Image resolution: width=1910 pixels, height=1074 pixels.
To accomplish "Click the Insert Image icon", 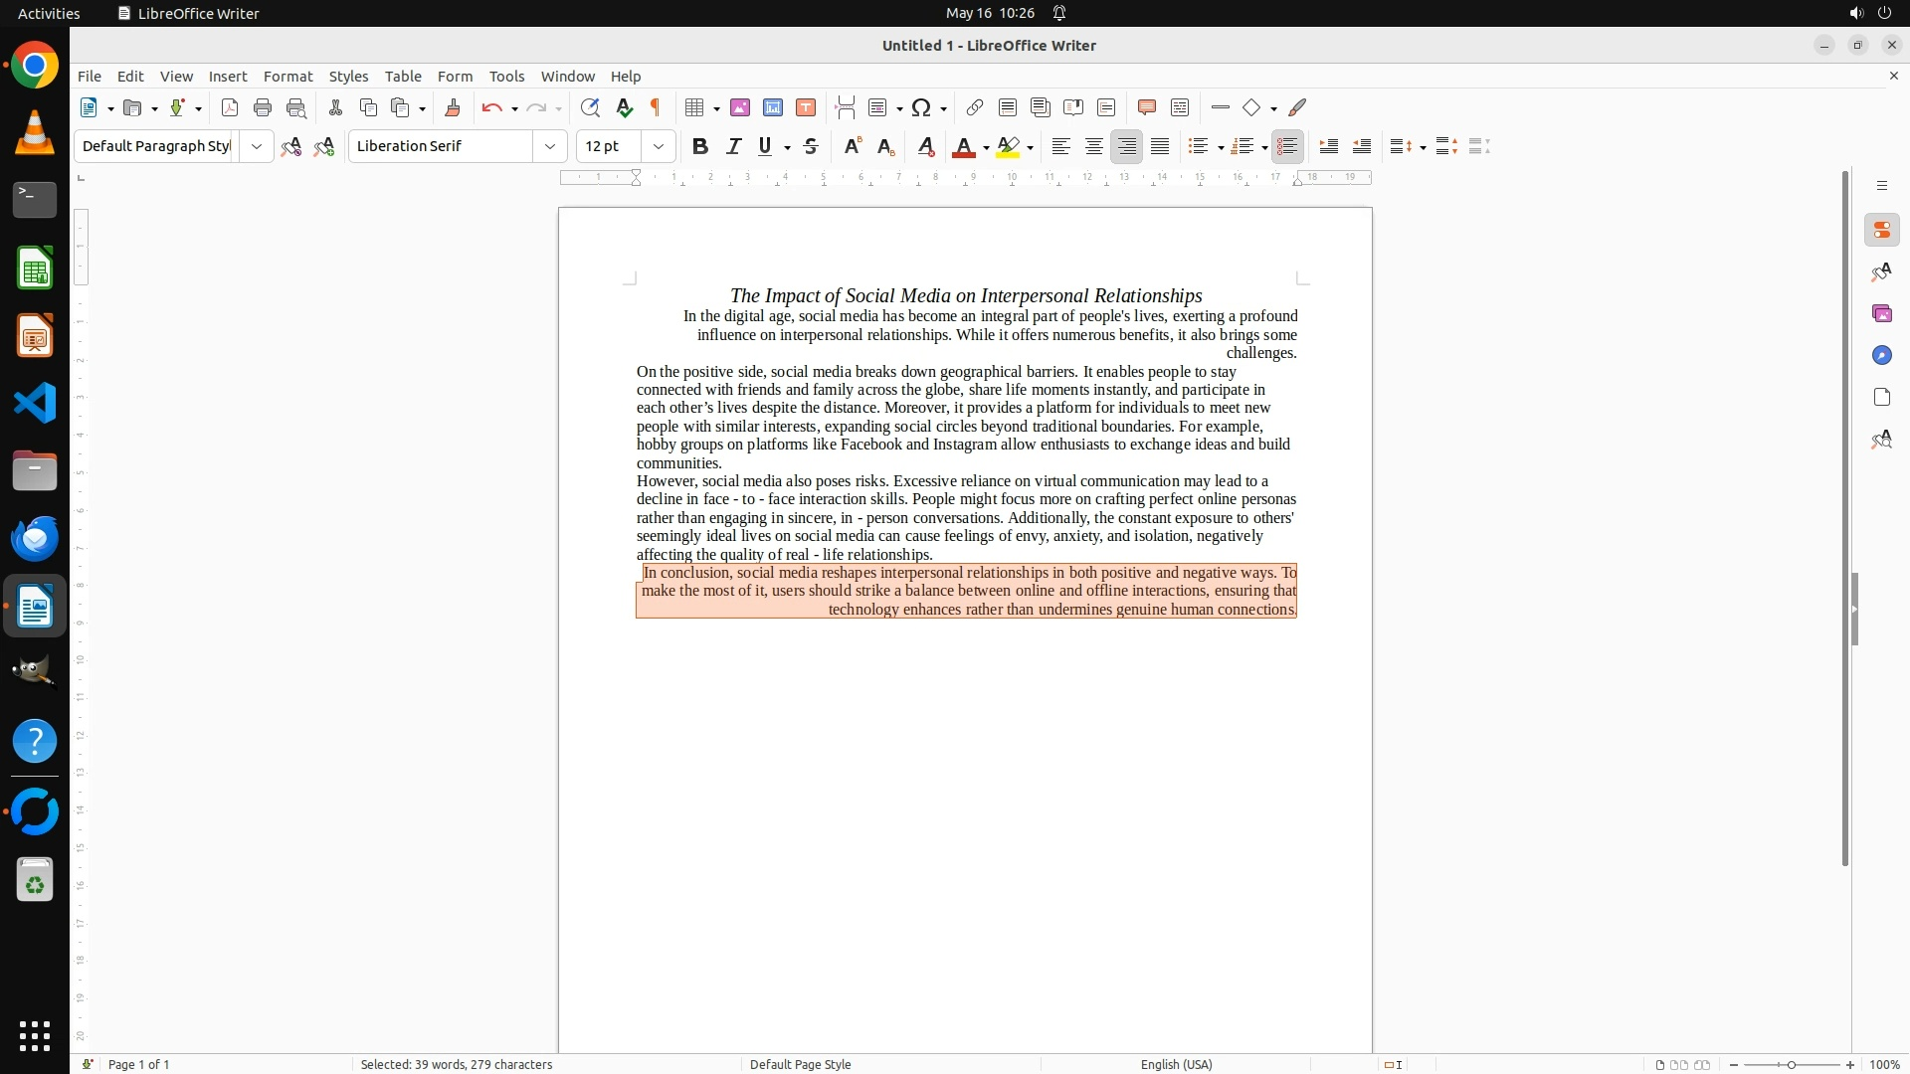I will tap(740, 107).
